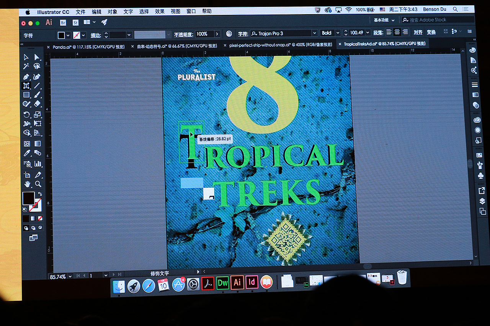Pick the Line Segment tool
This screenshot has width=490, height=326.
tap(37, 86)
